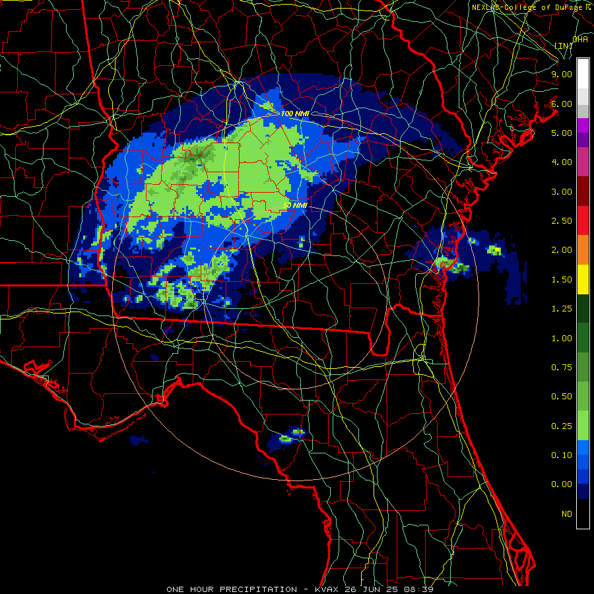Pick the yellow swatch on the color scale
This screenshot has height=594, width=594.
pyautogui.click(x=583, y=279)
